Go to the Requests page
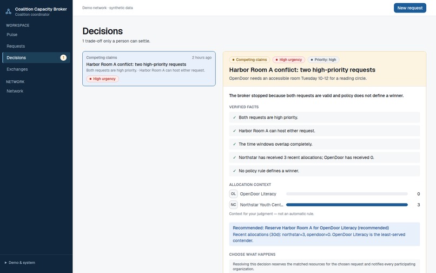 pyautogui.click(x=36, y=46)
